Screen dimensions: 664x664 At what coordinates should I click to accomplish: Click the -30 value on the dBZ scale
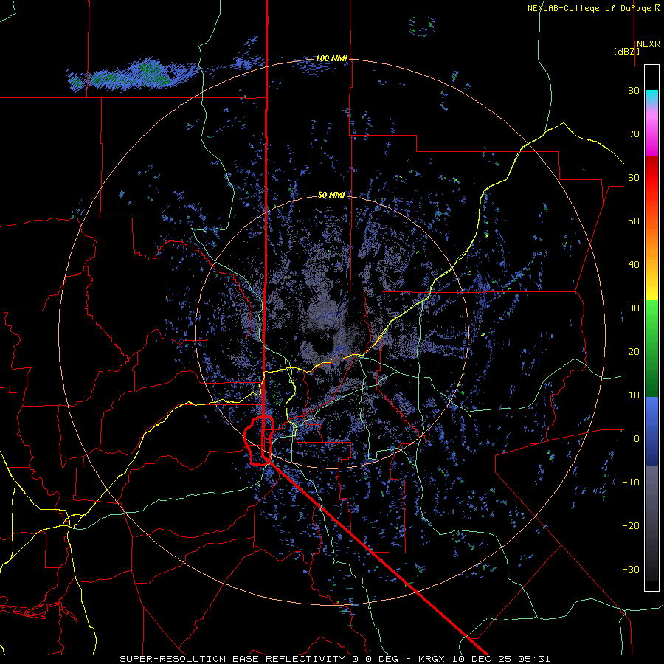click(x=631, y=569)
